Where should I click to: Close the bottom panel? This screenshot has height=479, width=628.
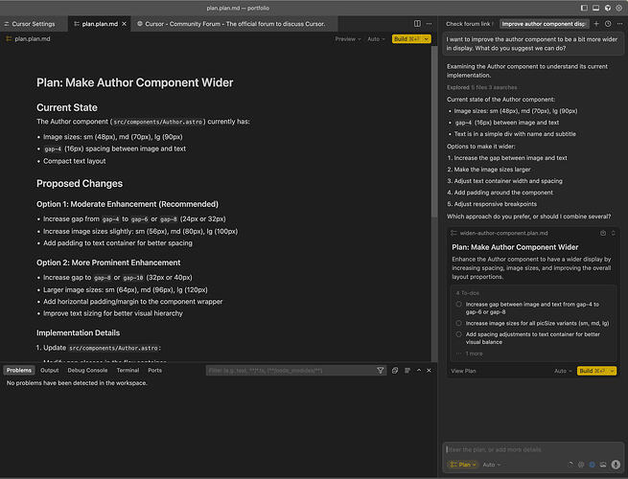pyautogui.click(x=429, y=371)
